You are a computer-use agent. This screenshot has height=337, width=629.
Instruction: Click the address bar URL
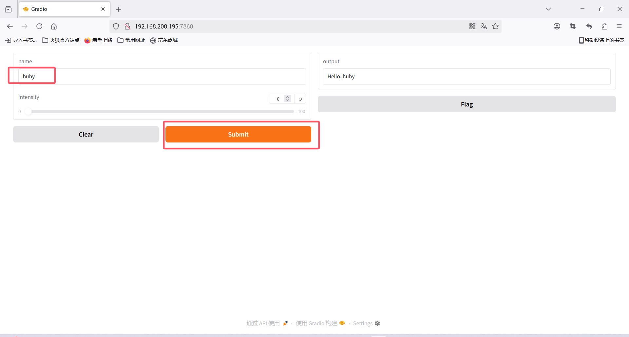[164, 26]
